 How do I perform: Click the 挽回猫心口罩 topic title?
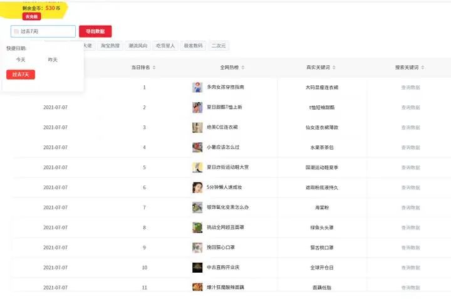tap(221, 247)
